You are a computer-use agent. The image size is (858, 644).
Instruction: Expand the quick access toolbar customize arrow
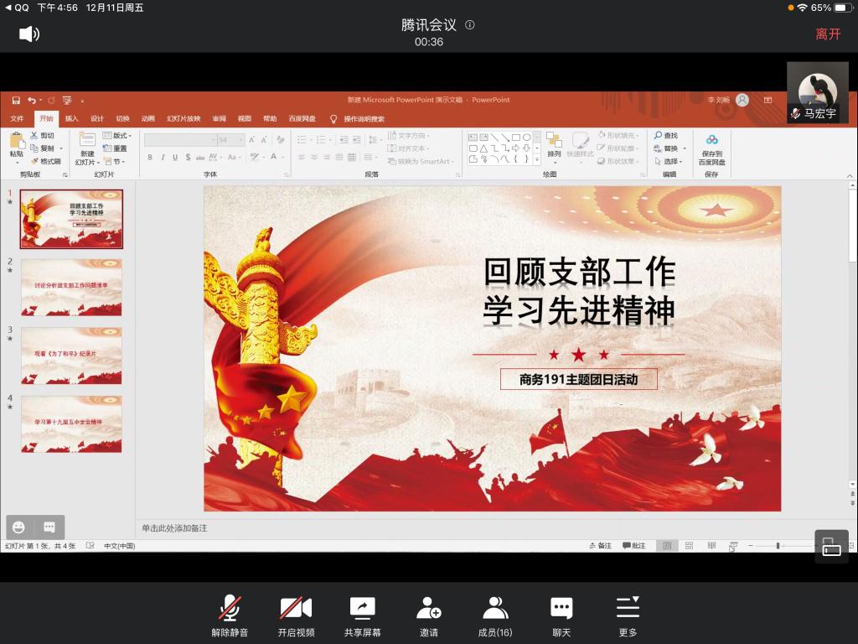point(82,101)
